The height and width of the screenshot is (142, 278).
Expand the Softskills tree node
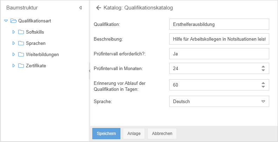click(x=14, y=32)
